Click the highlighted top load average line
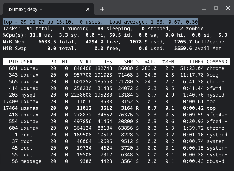Viewport: 234px width, 171px height. (101, 22)
